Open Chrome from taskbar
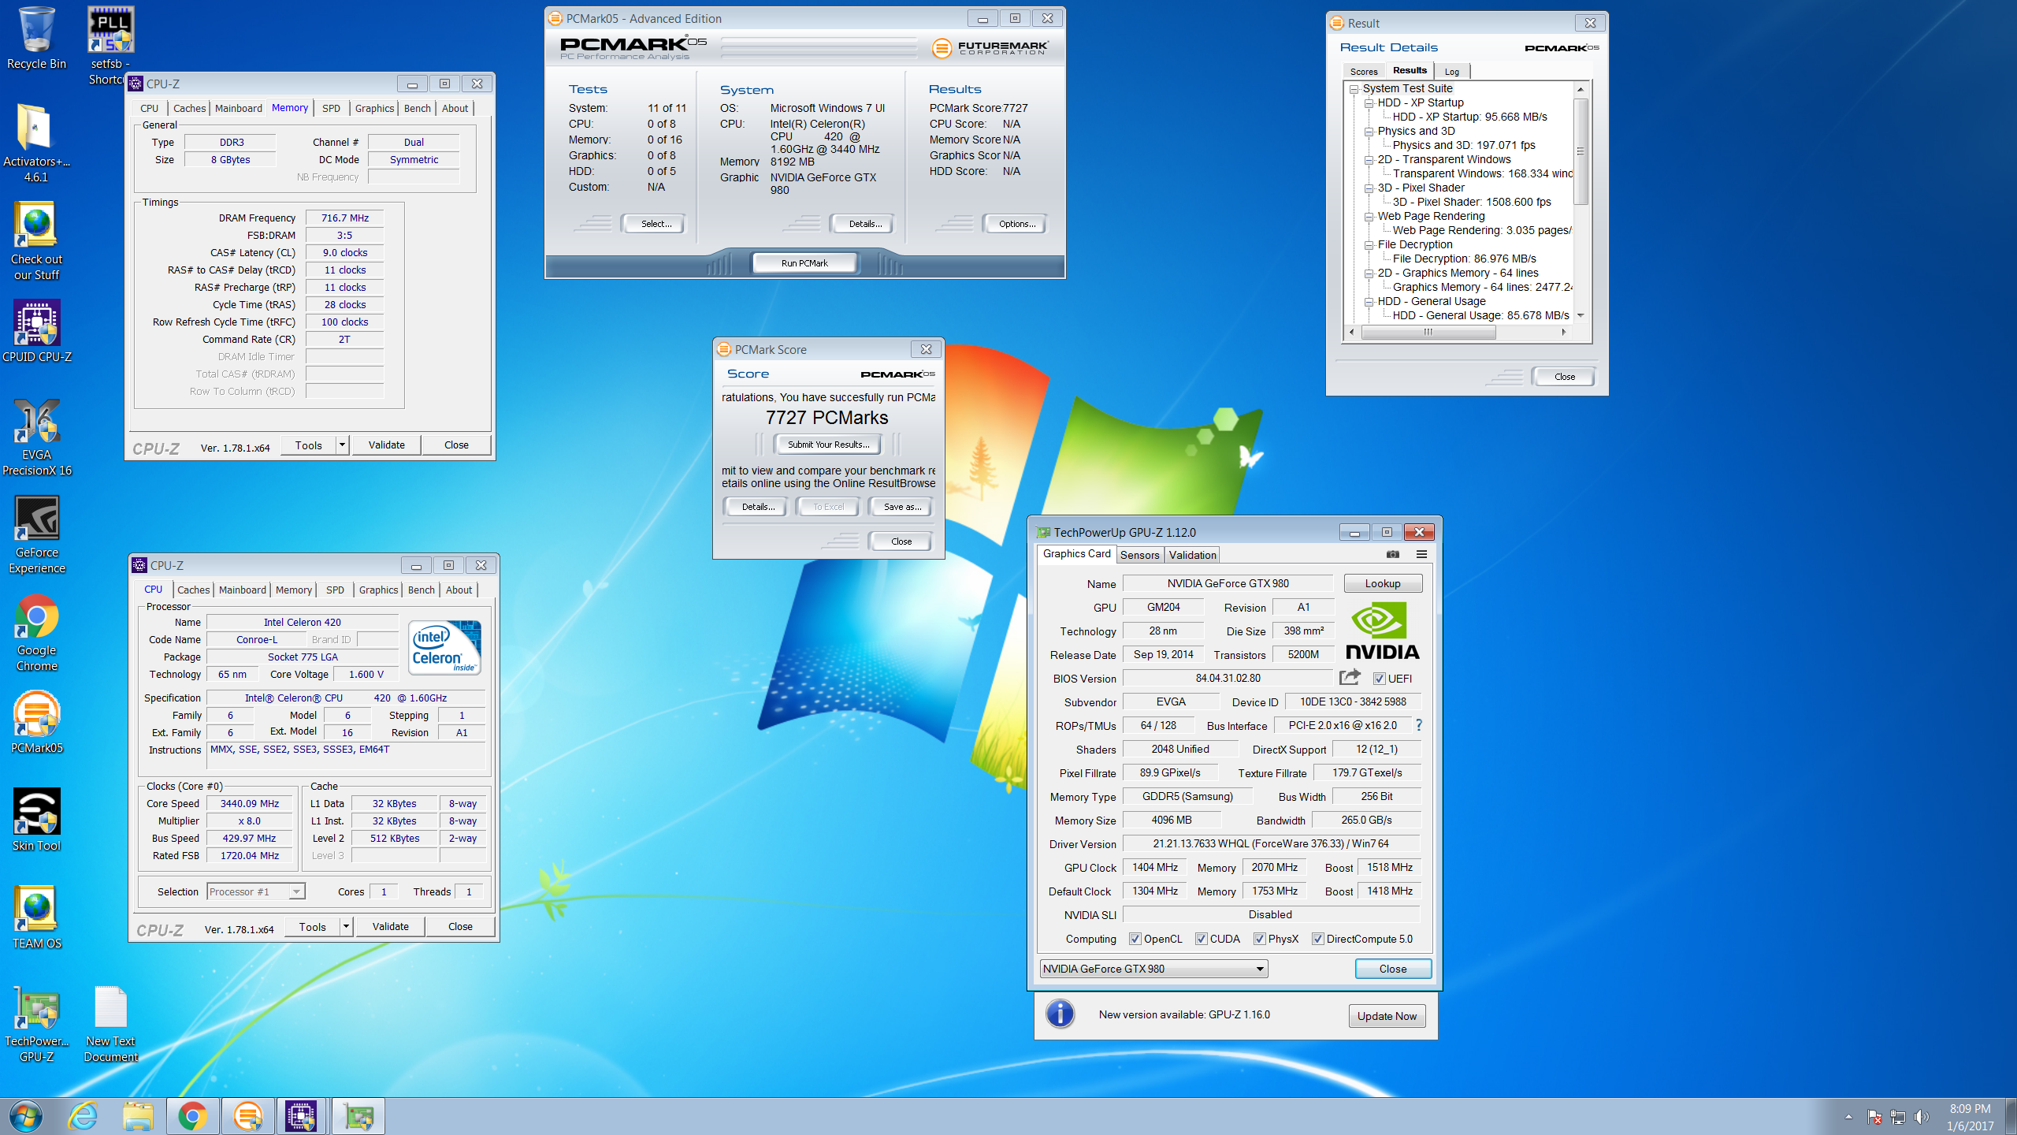2017x1135 pixels. click(193, 1116)
